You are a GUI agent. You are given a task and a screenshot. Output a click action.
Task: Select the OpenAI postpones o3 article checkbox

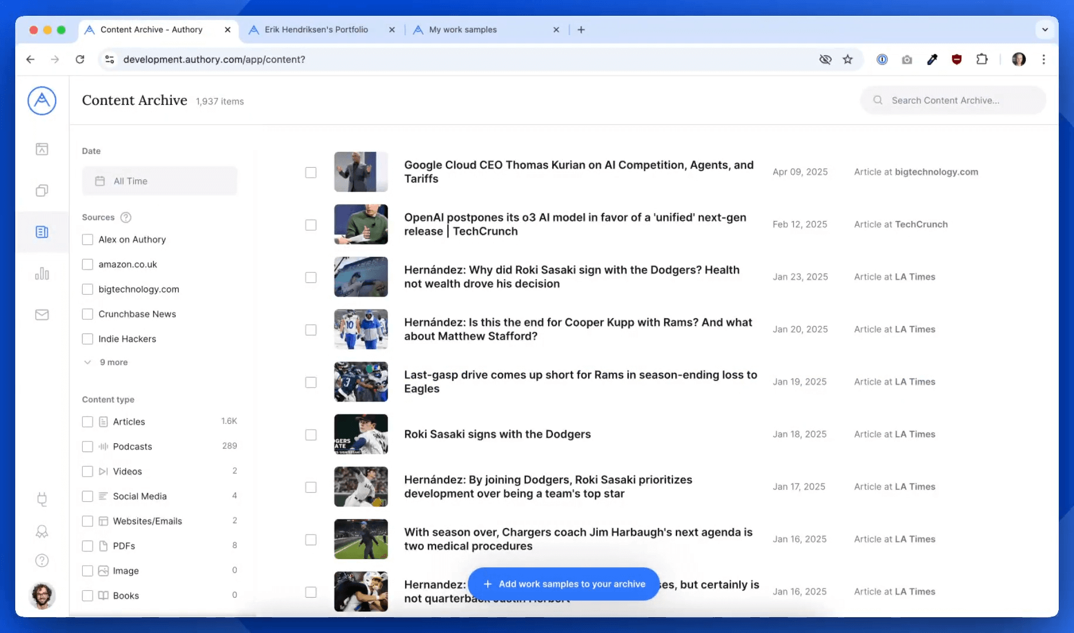(311, 225)
